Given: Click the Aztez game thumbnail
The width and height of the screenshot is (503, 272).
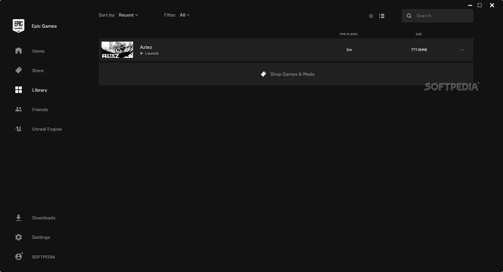Looking at the screenshot, I should (x=117, y=50).
